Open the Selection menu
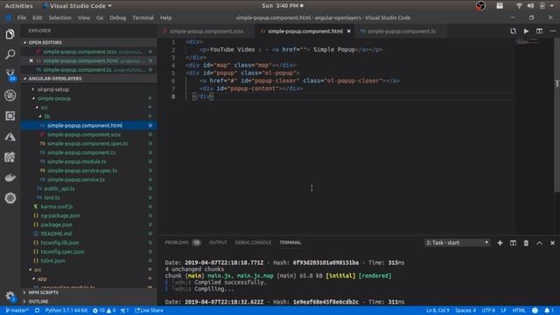Screen dimensions: 560x315 point(60,17)
